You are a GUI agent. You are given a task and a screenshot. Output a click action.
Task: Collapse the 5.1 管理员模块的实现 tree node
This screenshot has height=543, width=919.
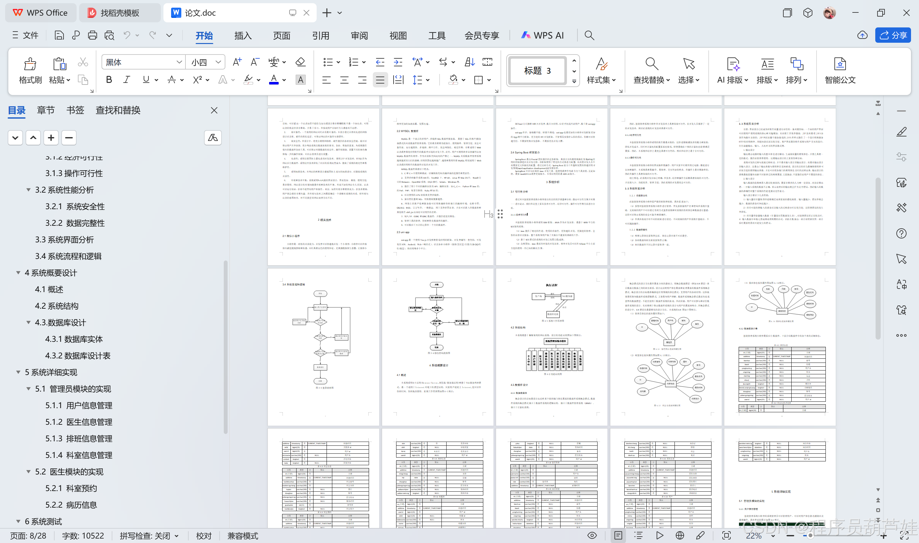click(x=28, y=389)
